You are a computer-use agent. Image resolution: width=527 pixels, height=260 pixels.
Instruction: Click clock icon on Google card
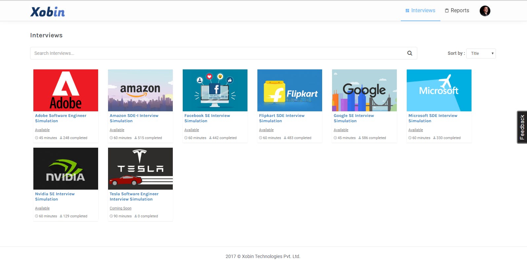(335, 138)
